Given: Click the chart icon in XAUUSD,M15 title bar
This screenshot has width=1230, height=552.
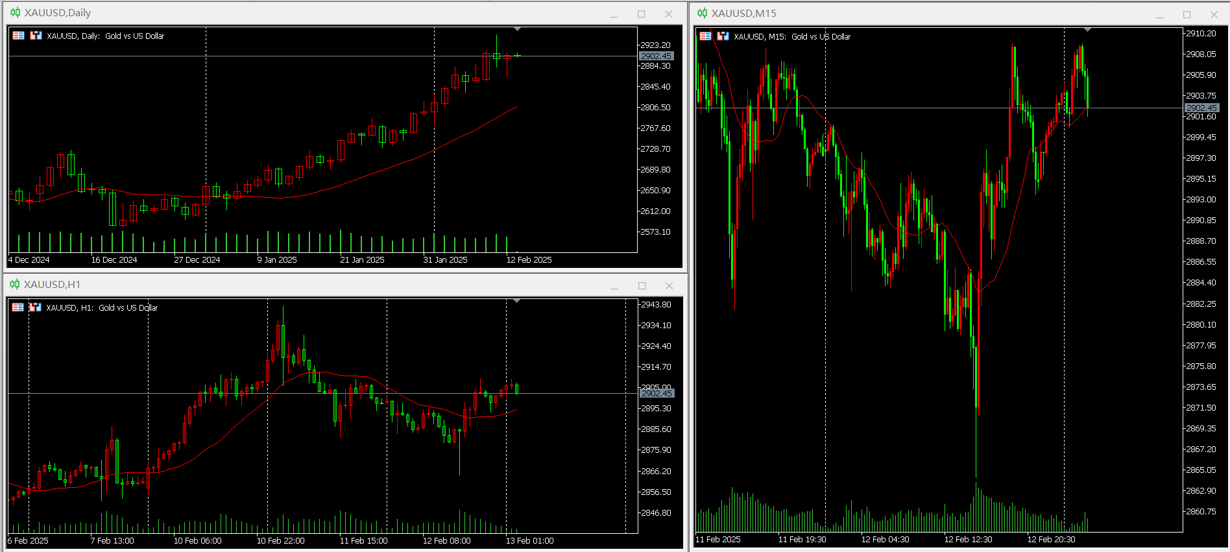Looking at the screenshot, I should tap(702, 13).
